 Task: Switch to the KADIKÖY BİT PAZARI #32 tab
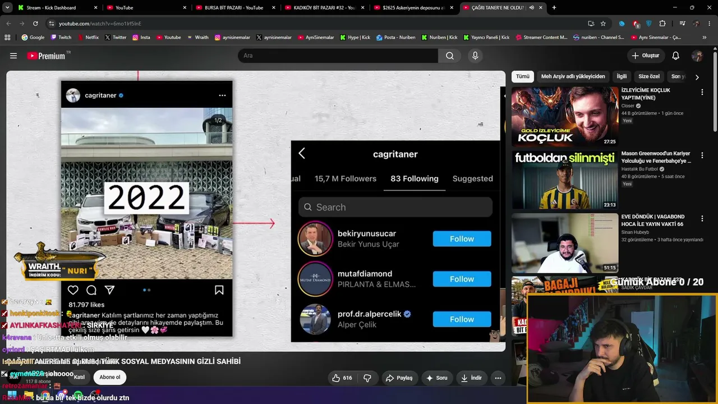coord(324,8)
